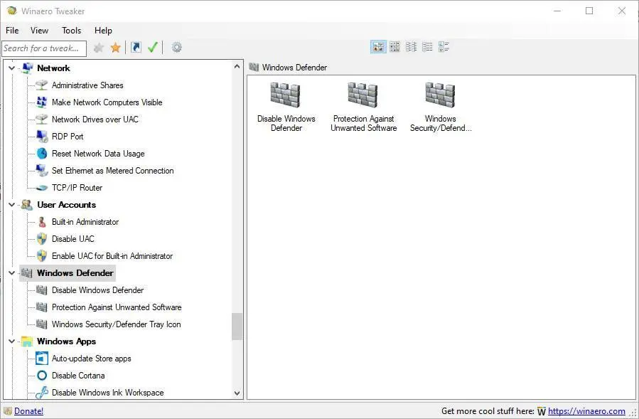Viewport: 639px width, 419px height.
Task: Click the gray Add to Favorites star
Action: click(x=98, y=48)
